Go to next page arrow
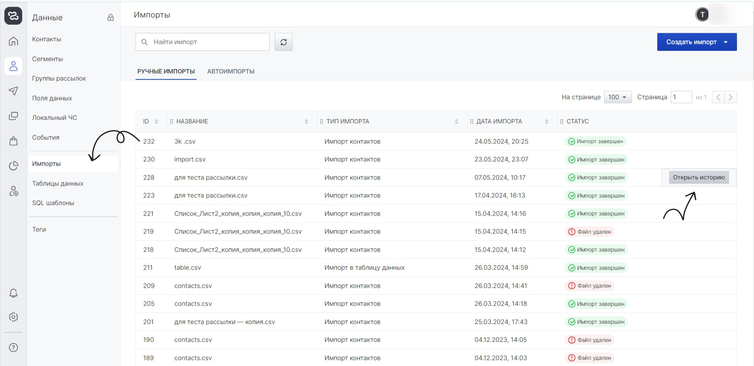Viewport: 754px width, 366px height. coord(730,97)
